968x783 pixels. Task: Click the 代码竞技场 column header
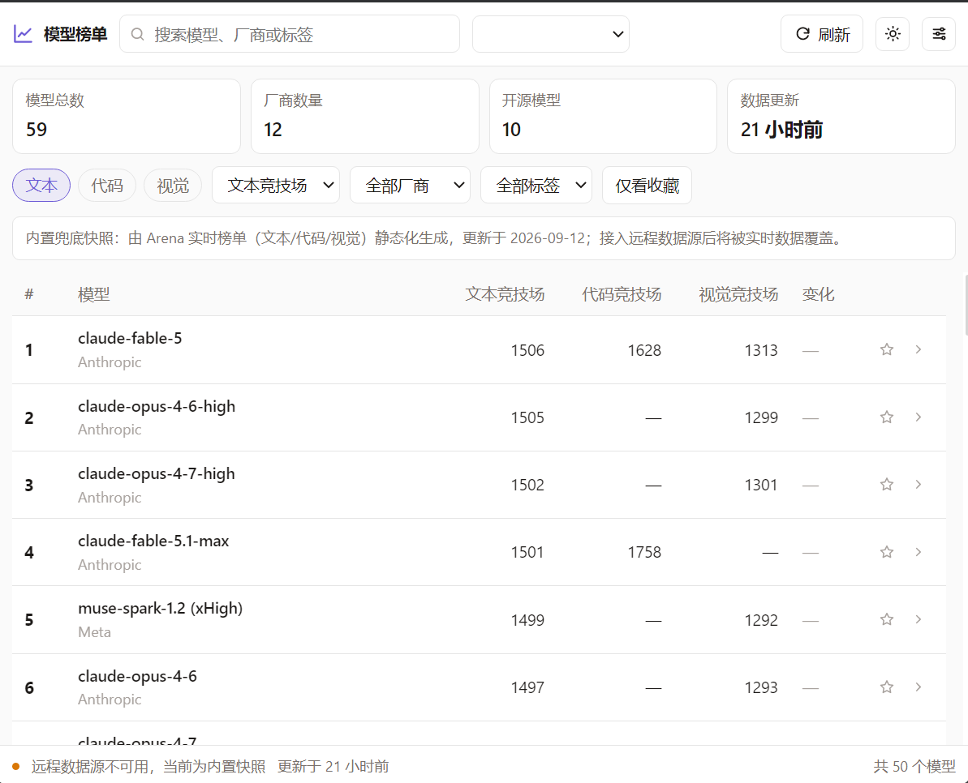622,295
